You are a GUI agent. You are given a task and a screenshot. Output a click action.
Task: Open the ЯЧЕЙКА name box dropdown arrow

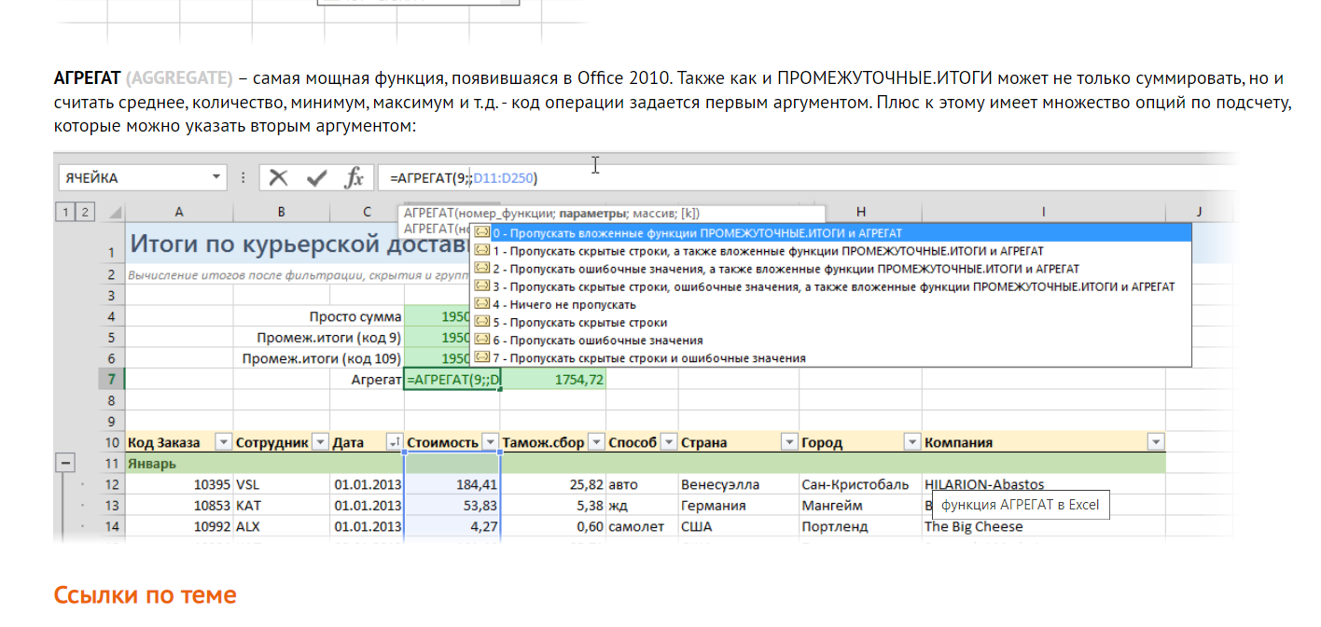tap(217, 177)
